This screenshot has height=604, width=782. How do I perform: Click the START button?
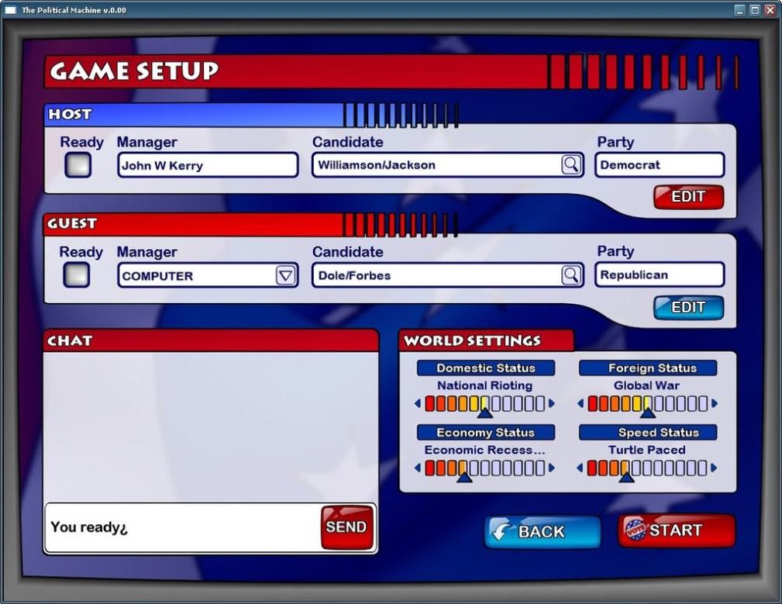tap(676, 531)
